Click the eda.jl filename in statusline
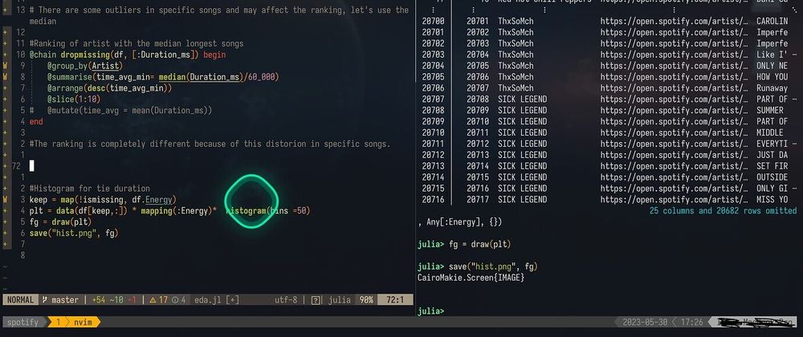The width and height of the screenshot is (803, 337). click(206, 299)
